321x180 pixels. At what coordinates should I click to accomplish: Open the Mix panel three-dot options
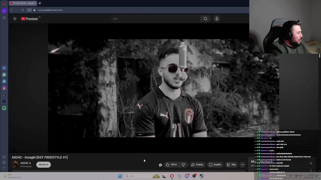point(311,170)
